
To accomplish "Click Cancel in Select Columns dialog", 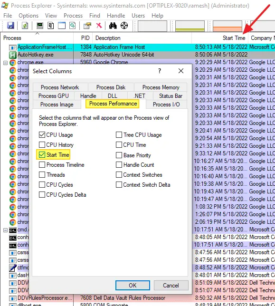I will pos(171,285).
